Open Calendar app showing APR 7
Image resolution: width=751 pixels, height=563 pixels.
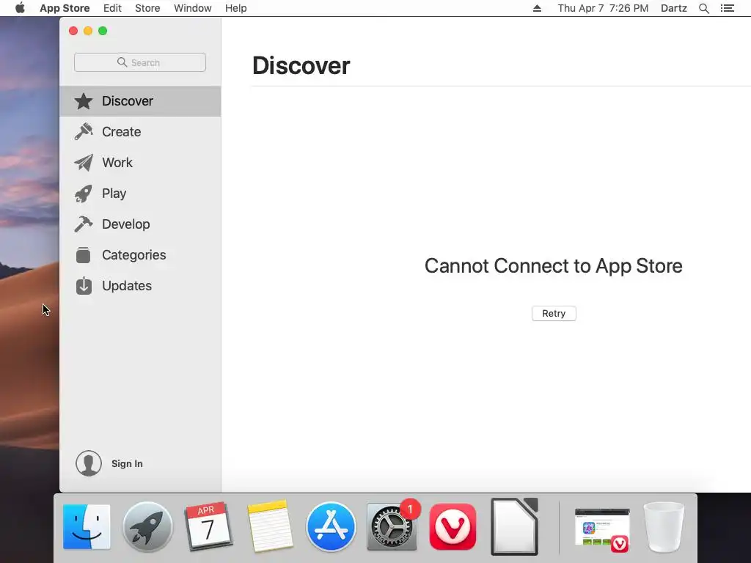click(208, 526)
